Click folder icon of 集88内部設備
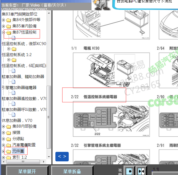Viewport: 178px width, 175px height. coord(9,127)
